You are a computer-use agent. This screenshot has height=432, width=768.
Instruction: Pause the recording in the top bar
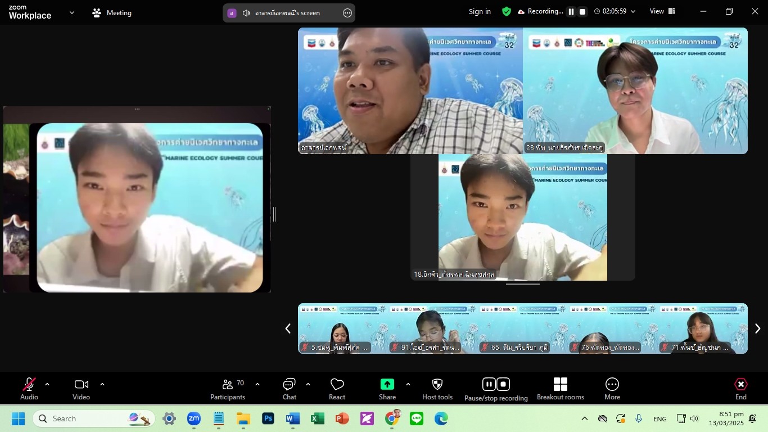(x=571, y=12)
